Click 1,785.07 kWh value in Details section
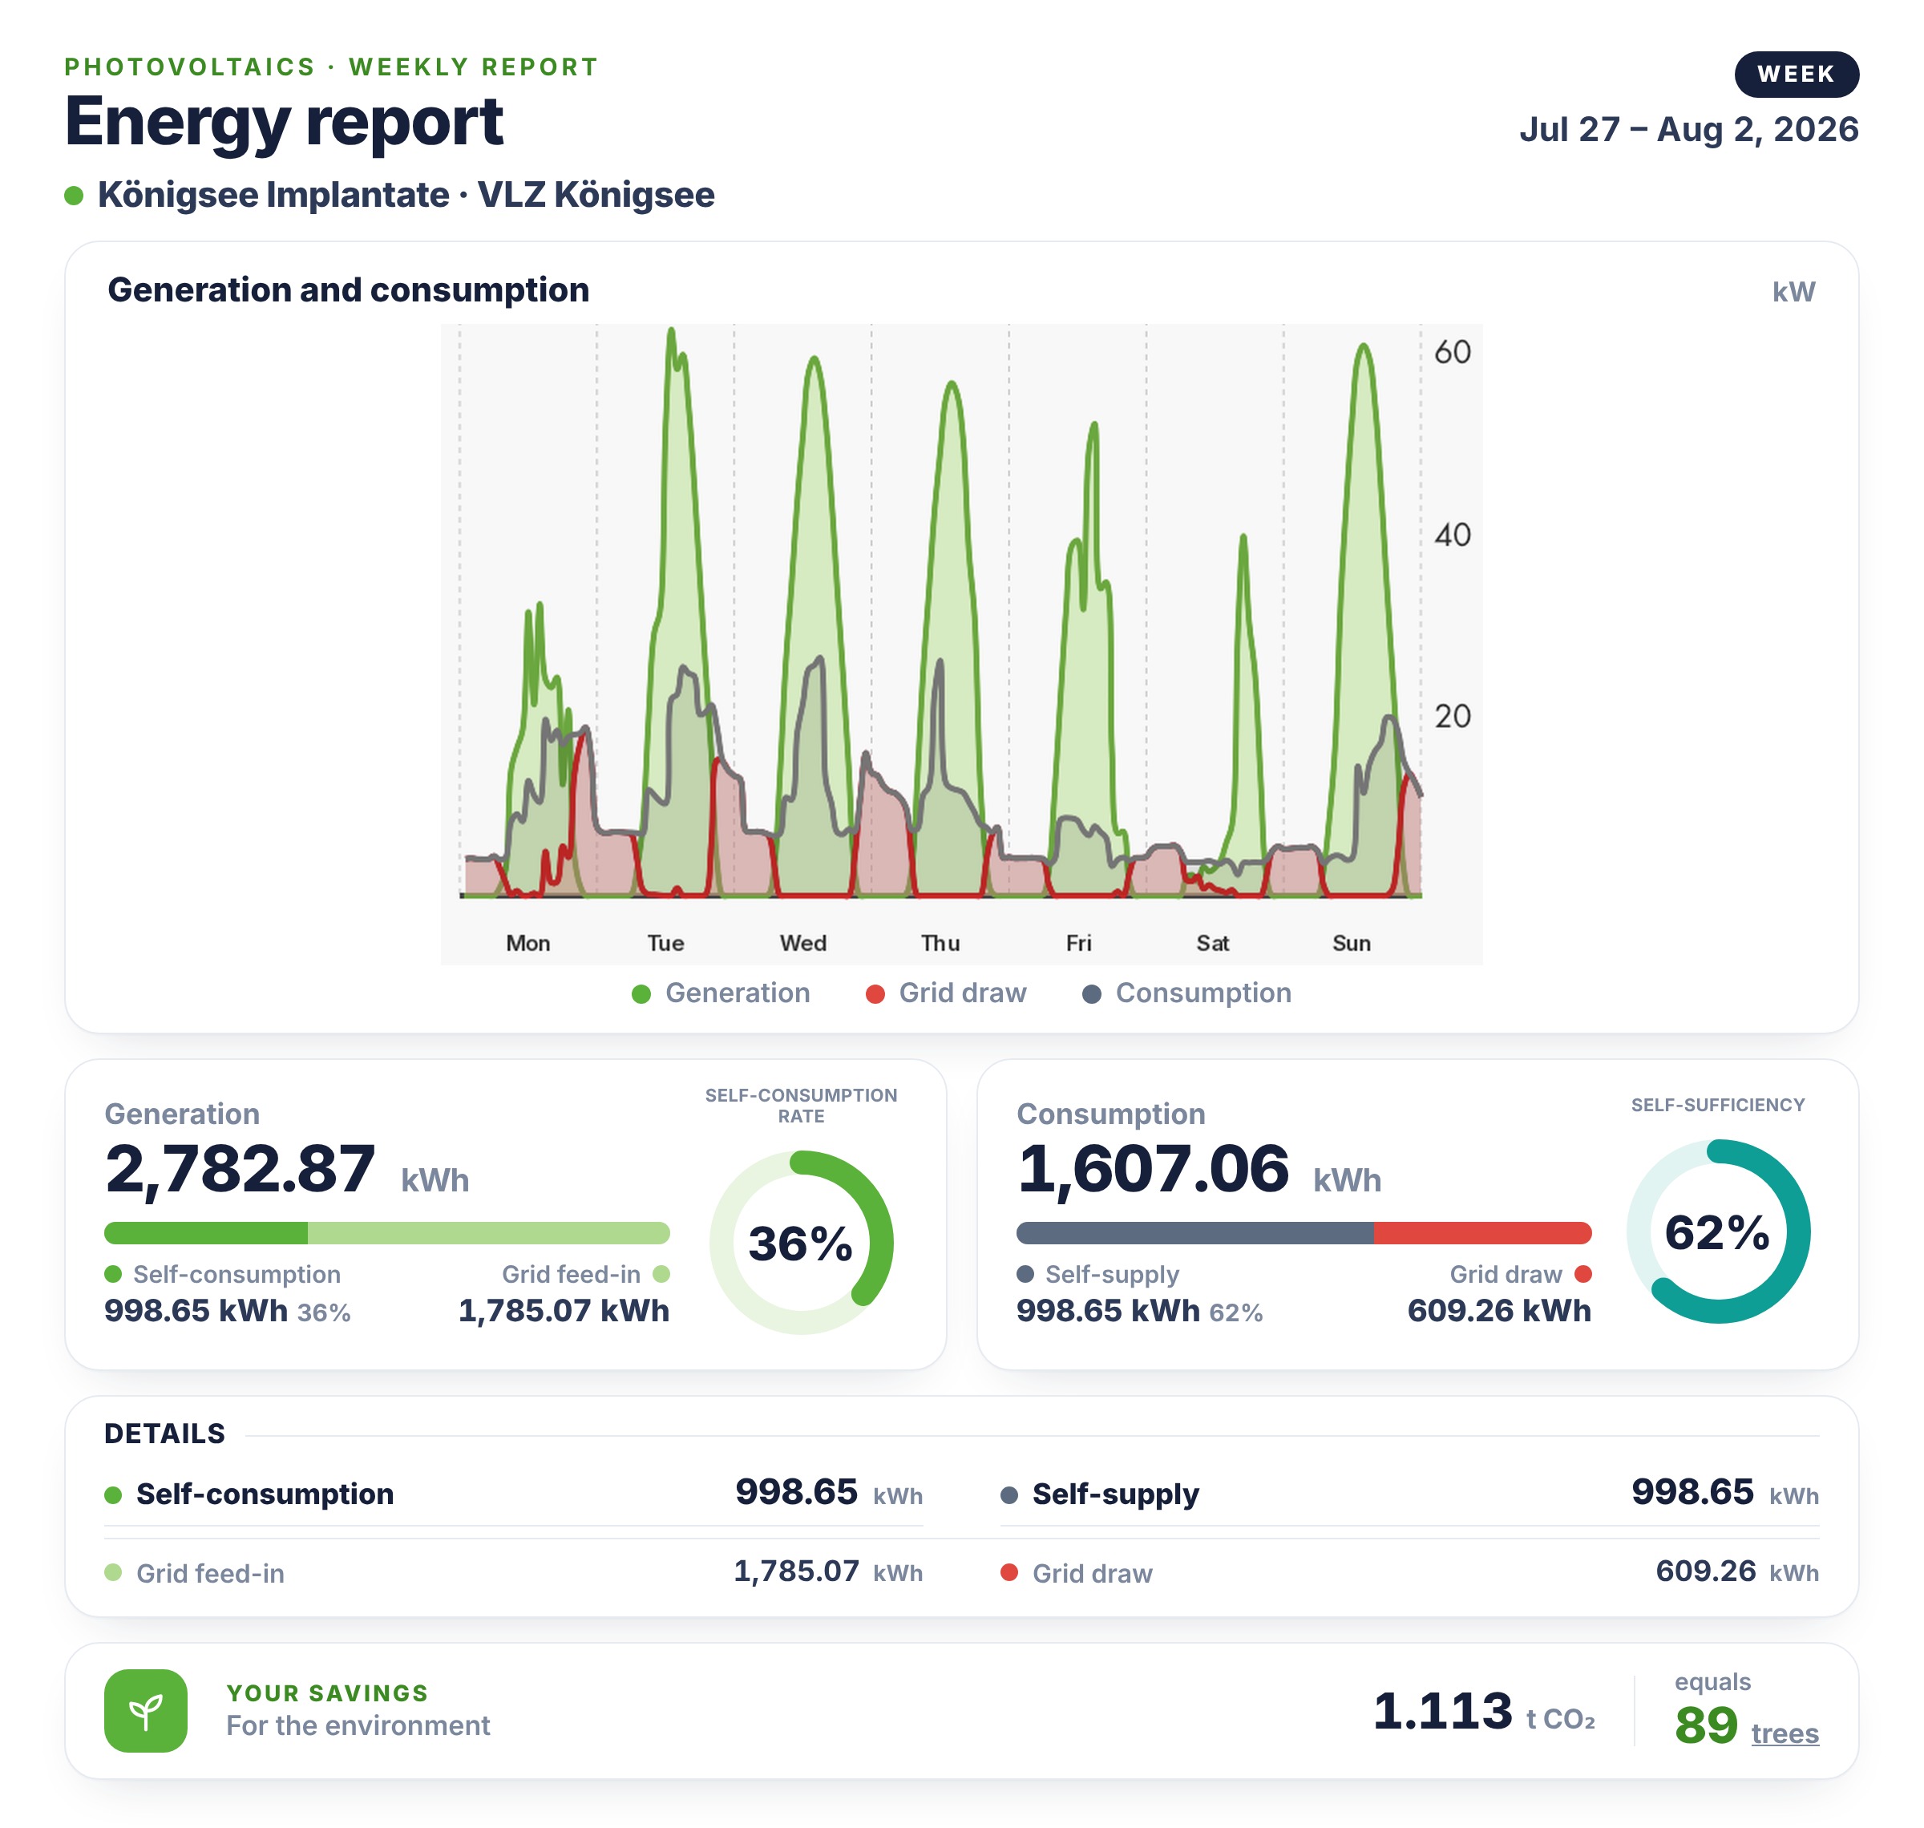This screenshot has width=1924, height=1828. click(828, 1571)
